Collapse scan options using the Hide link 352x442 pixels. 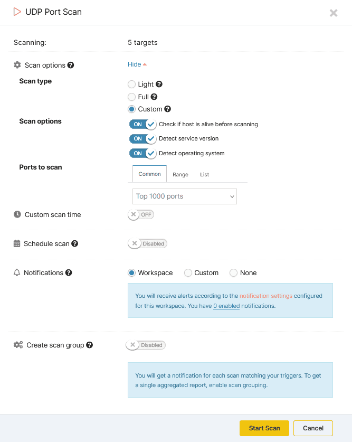click(x=134, y=64)
